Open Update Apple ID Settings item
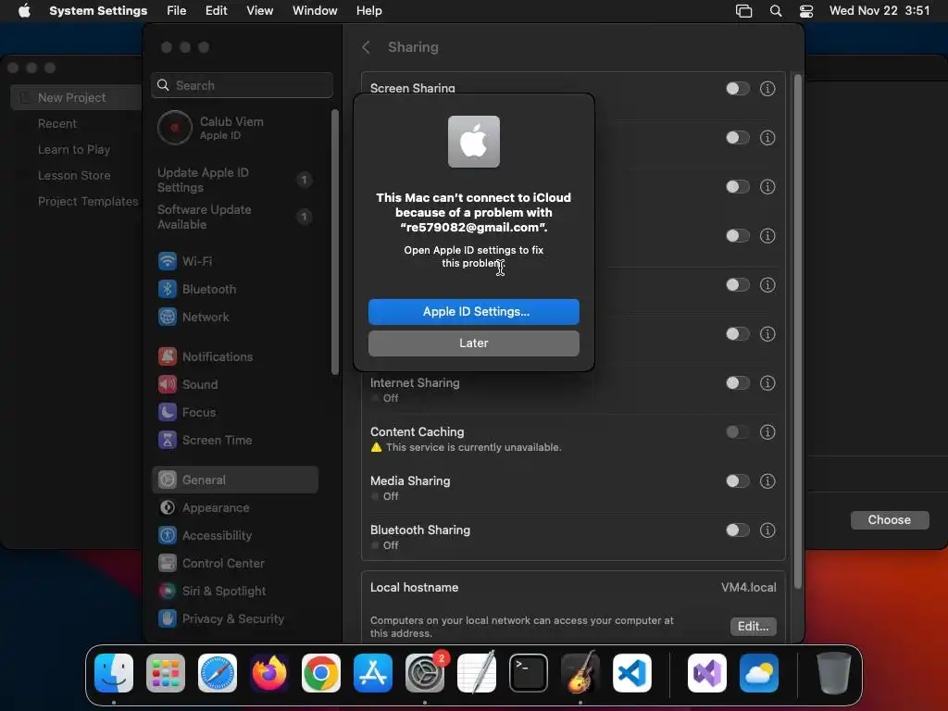The height and width of the screenshot is (711, 948). coord(234,181)
